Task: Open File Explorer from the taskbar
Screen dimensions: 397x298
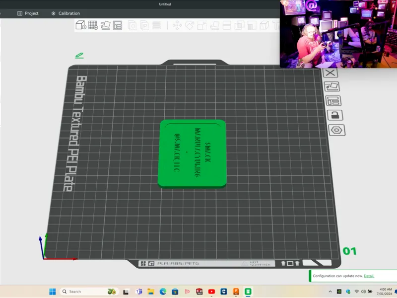Action: pyautogui.click(x=151, y=292)
